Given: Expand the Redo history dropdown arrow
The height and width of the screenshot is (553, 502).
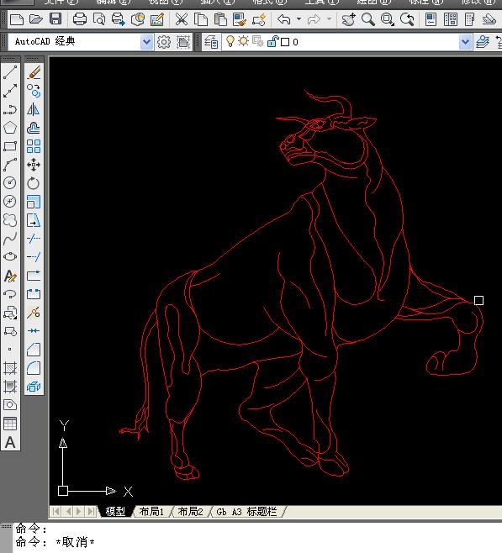Looking at the screenshot, I should (329, 19).
